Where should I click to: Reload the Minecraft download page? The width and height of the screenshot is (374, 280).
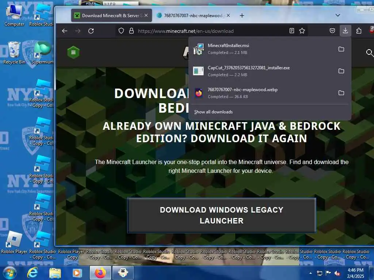click(x=91, y=31)
